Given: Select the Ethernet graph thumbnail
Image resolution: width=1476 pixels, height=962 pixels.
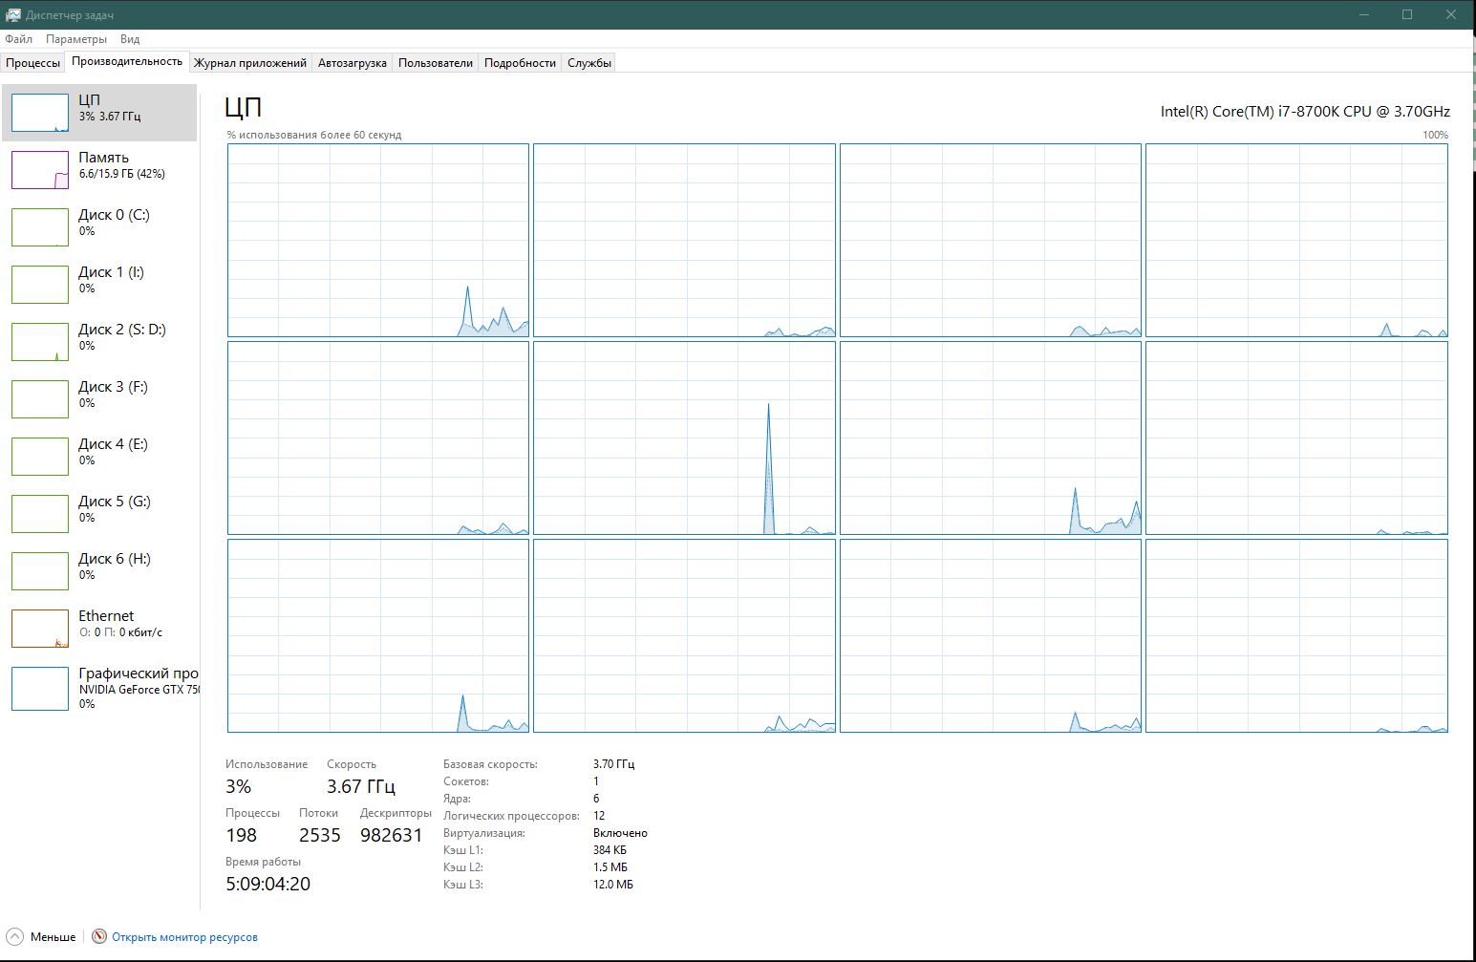Looking at the screenshot, I should (40, 629).
